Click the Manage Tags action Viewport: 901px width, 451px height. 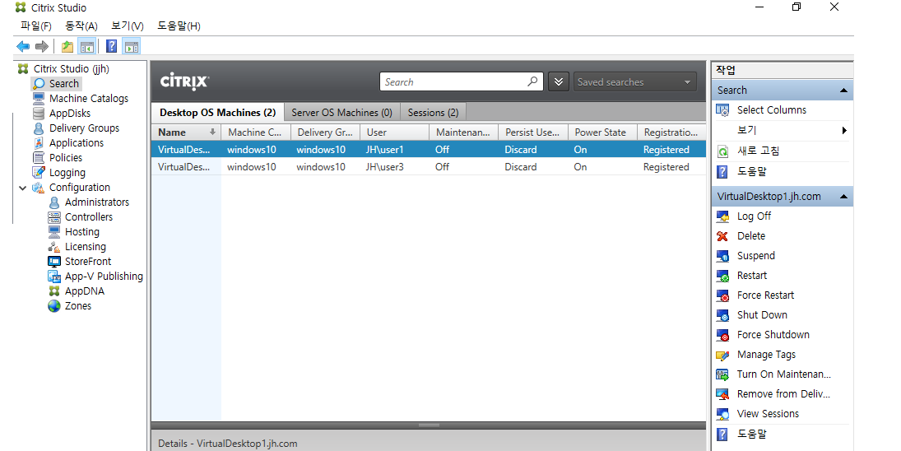coord(767,355)
